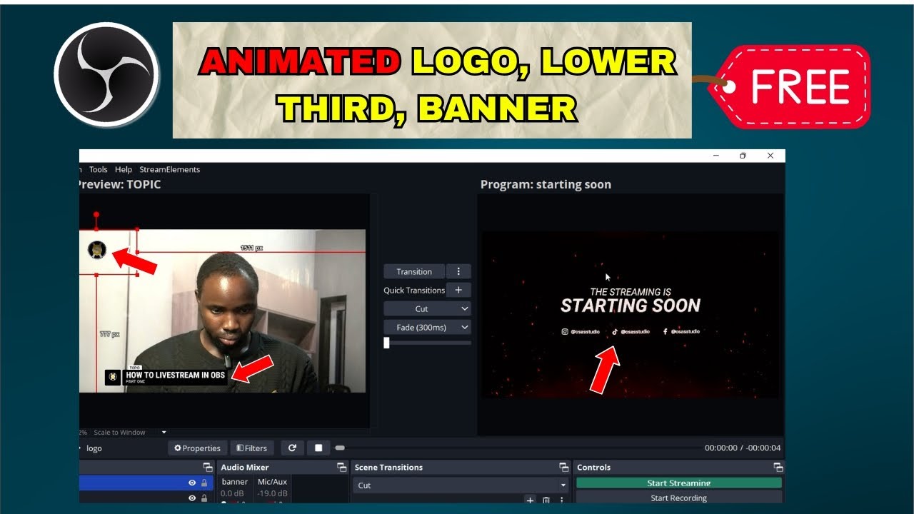Select the logo source in the preview canvas

tap(97, 250)
